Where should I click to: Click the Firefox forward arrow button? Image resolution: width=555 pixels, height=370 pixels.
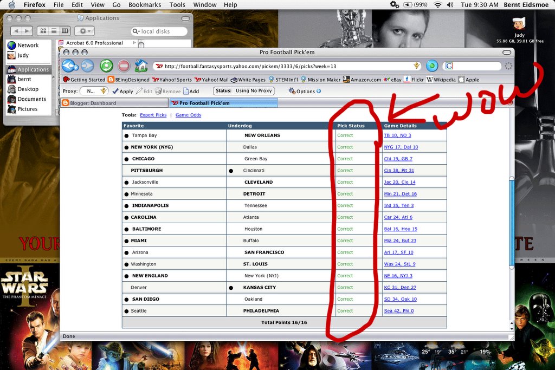point(87,66)
